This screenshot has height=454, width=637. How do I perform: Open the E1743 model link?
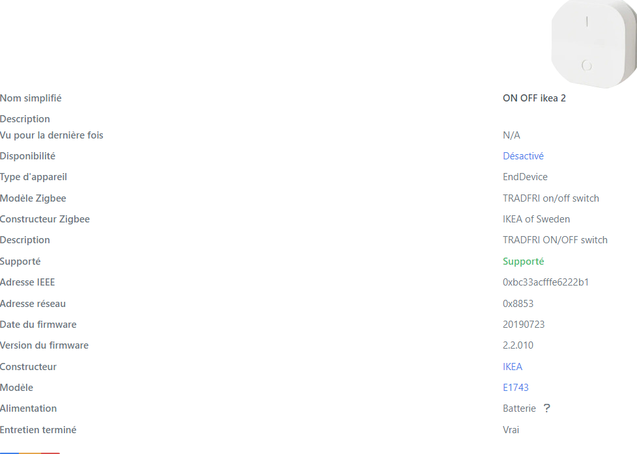click(x=516, y=388)
